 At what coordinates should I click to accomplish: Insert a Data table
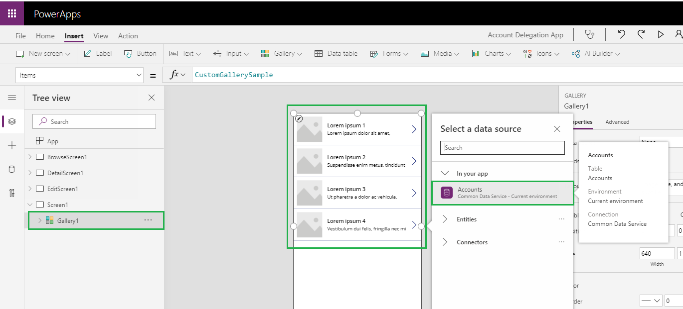pyautogui.click(x=336, y=53)
